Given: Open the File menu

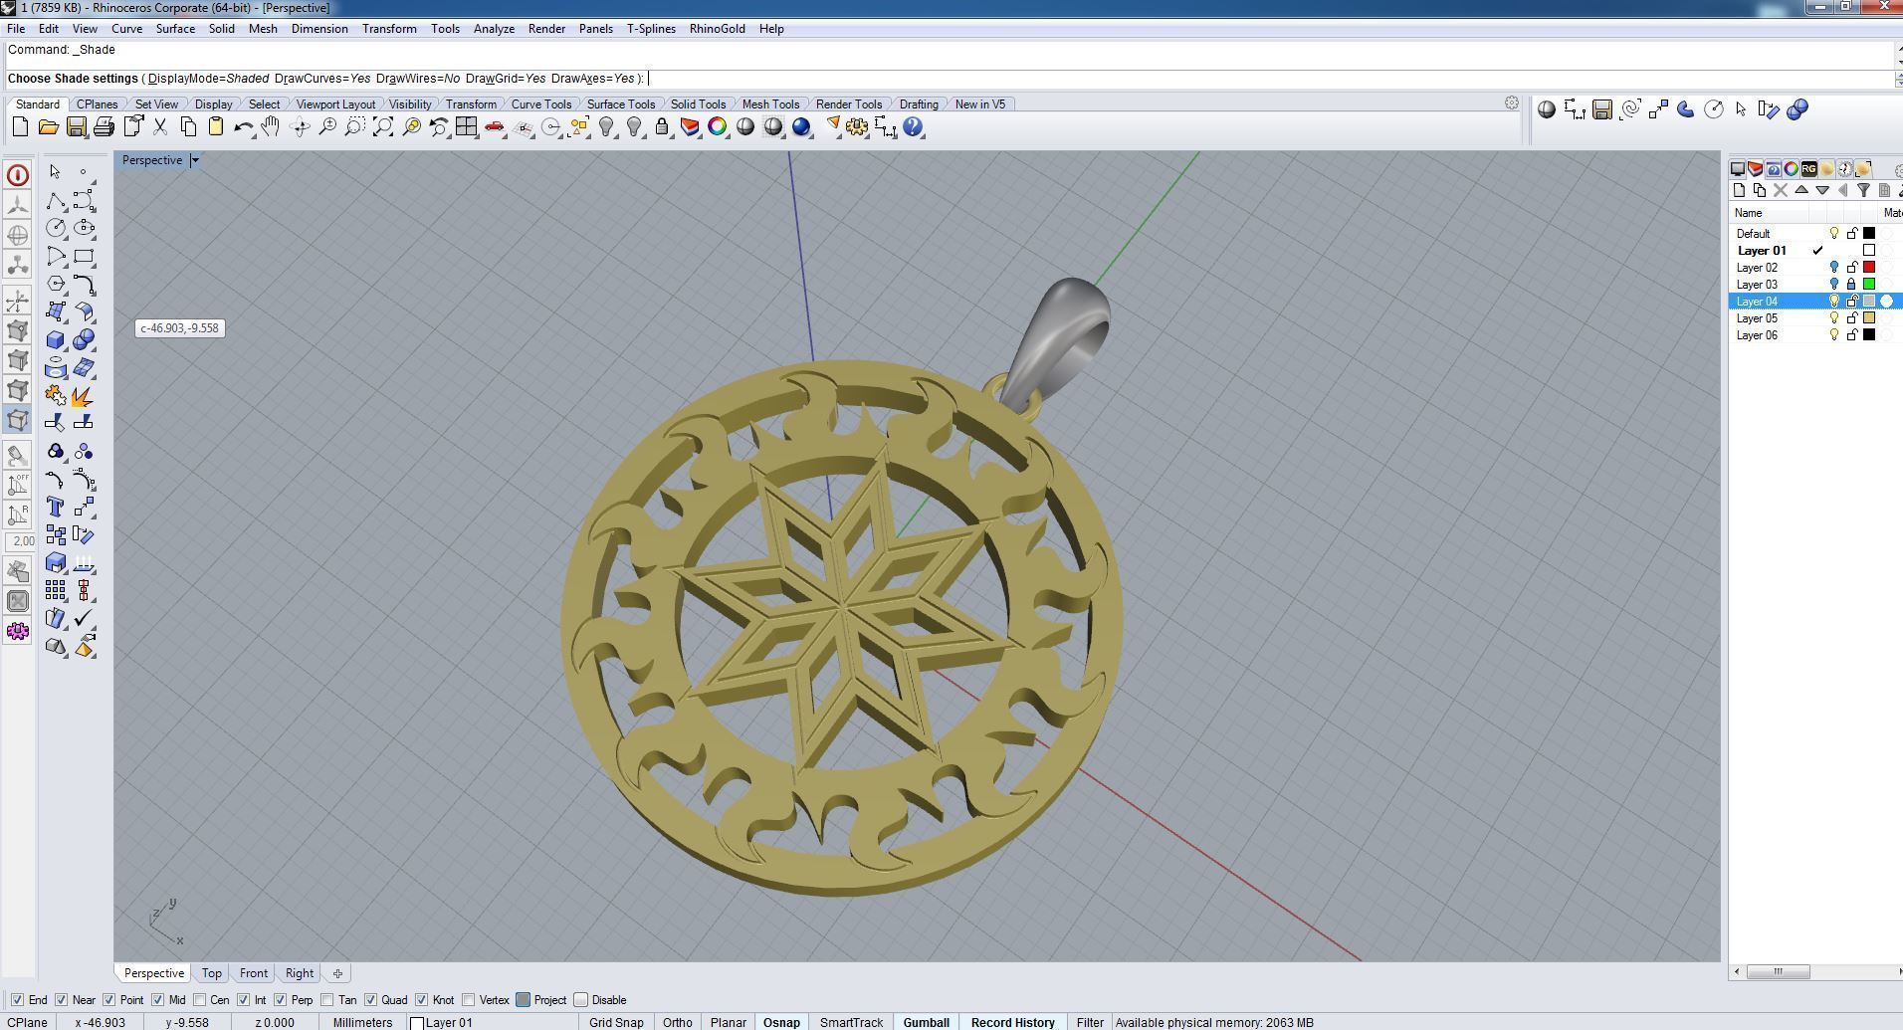Looking at the screenshot, I should (x=16, y=29).
